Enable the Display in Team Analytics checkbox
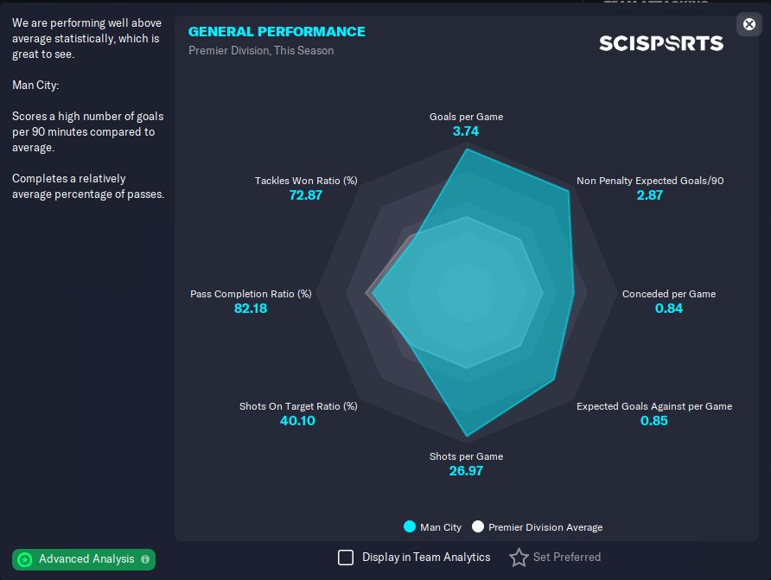The height and width of the screenshot is (580, 771). click(x=346, y=558)
